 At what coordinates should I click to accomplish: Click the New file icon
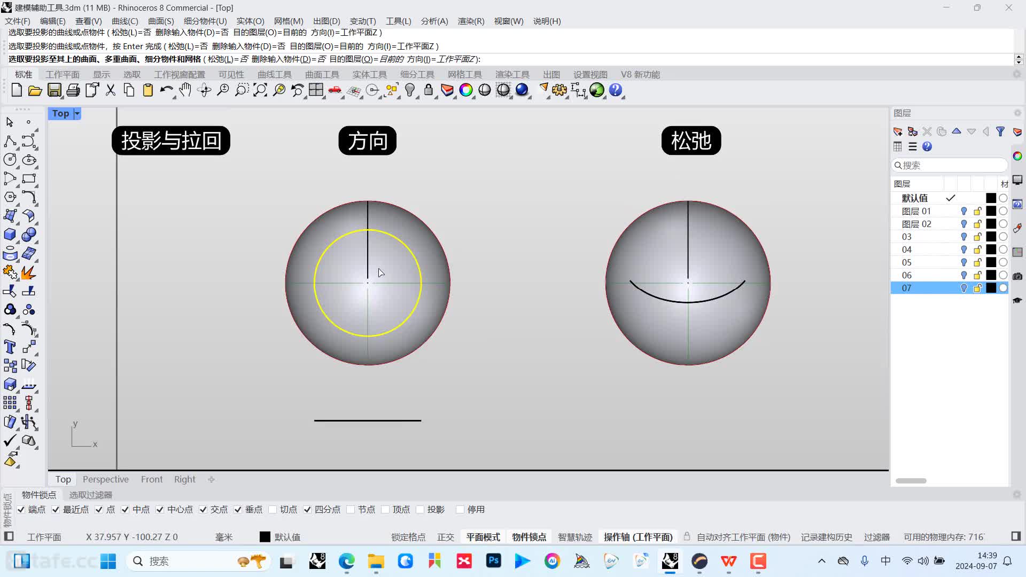pyautogui.click(x=17, y=90)
